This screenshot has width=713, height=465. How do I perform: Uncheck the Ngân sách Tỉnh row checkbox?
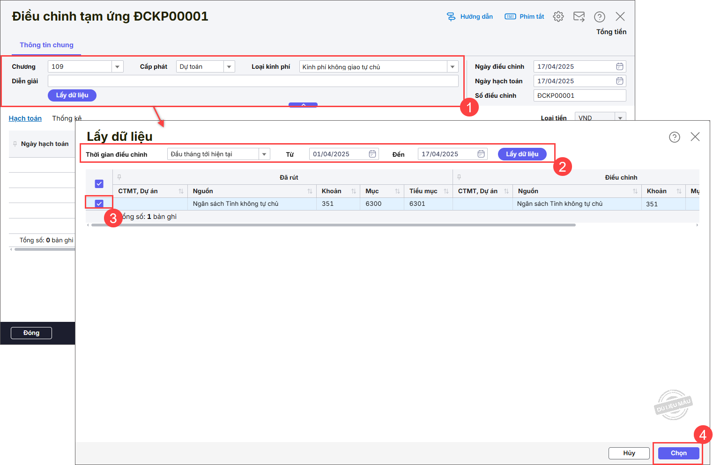click(99, 203)
